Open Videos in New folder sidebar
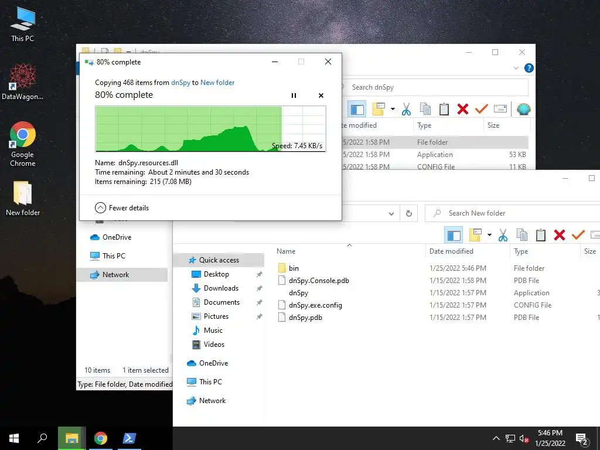This screenshot has width=600, height=450. (214, 345)
